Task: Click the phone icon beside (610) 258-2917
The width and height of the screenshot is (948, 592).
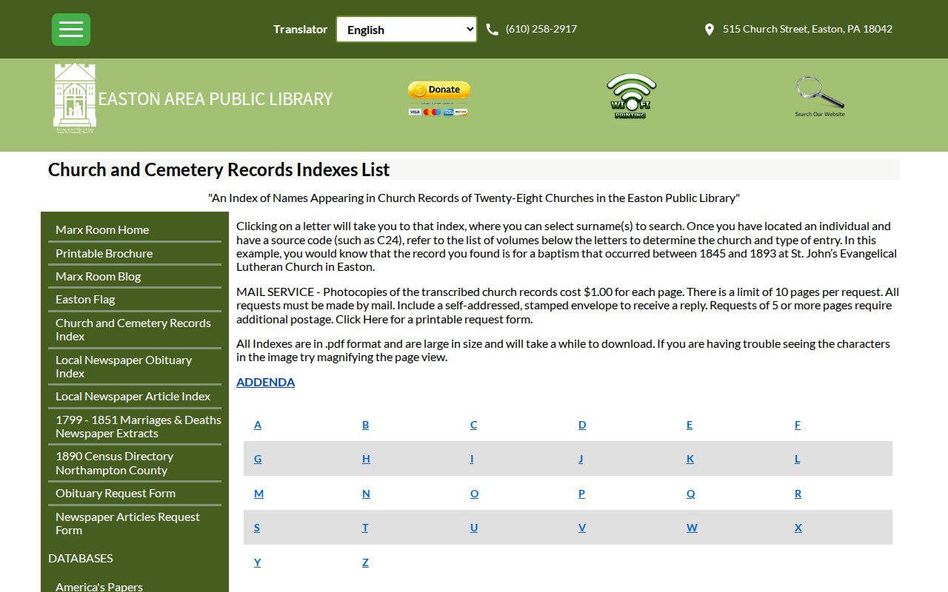Action: pyautogui.click(x=492, y=30)
